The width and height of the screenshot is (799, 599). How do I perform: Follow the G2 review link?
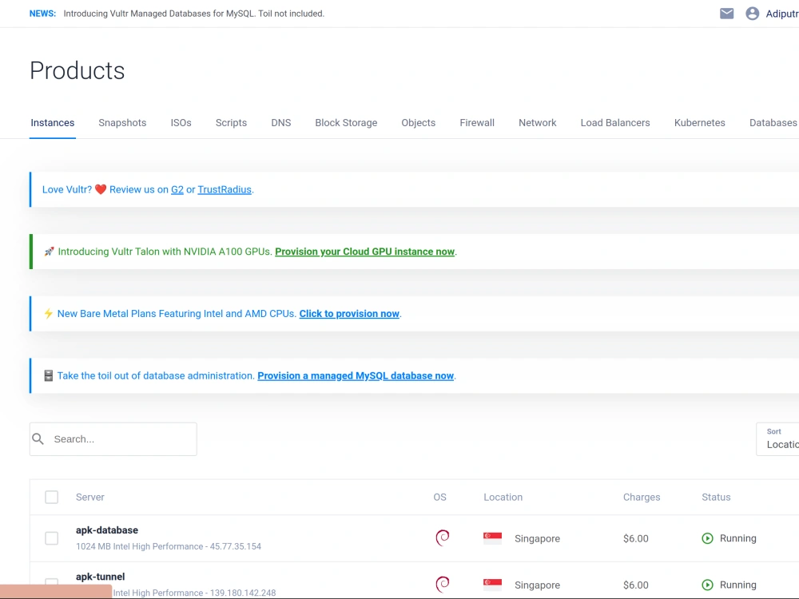coord(177,189)
